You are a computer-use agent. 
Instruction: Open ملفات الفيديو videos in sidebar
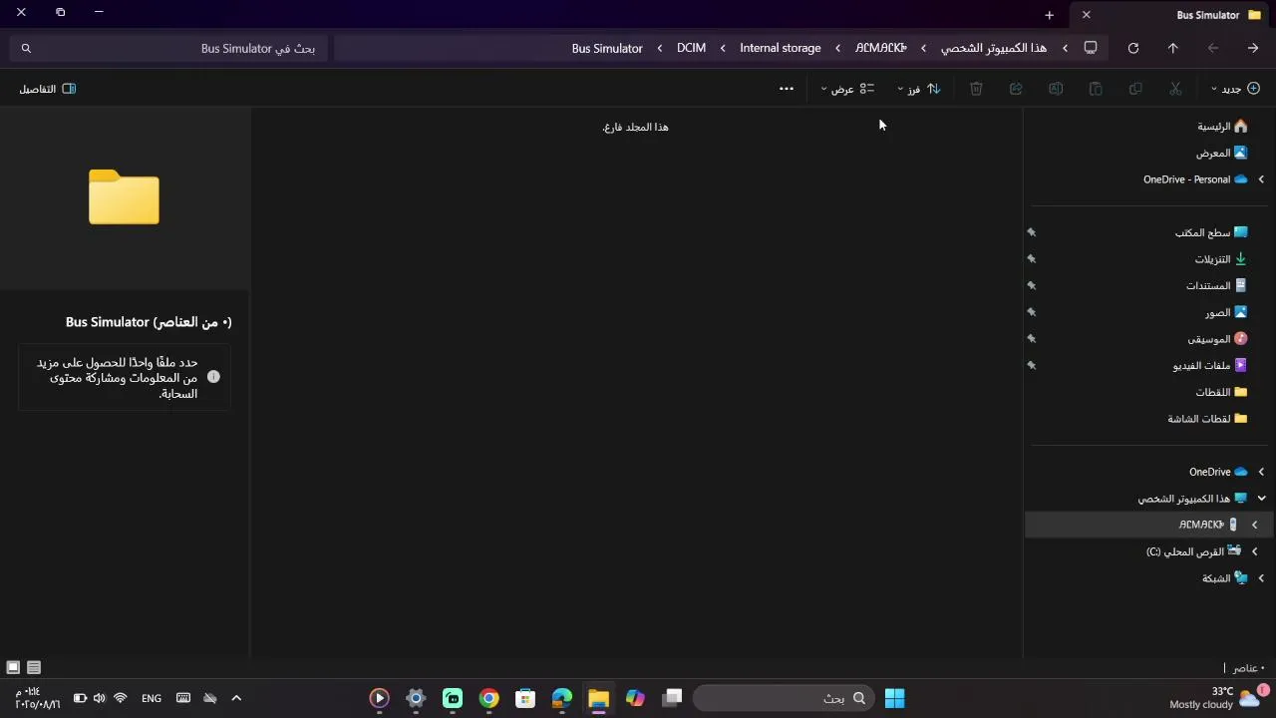pyautogui.click(x=1210, y=365)
